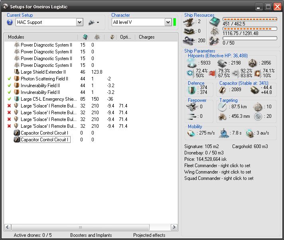
Task: Click the structure hitpoints icon
Action: [252, 63]
